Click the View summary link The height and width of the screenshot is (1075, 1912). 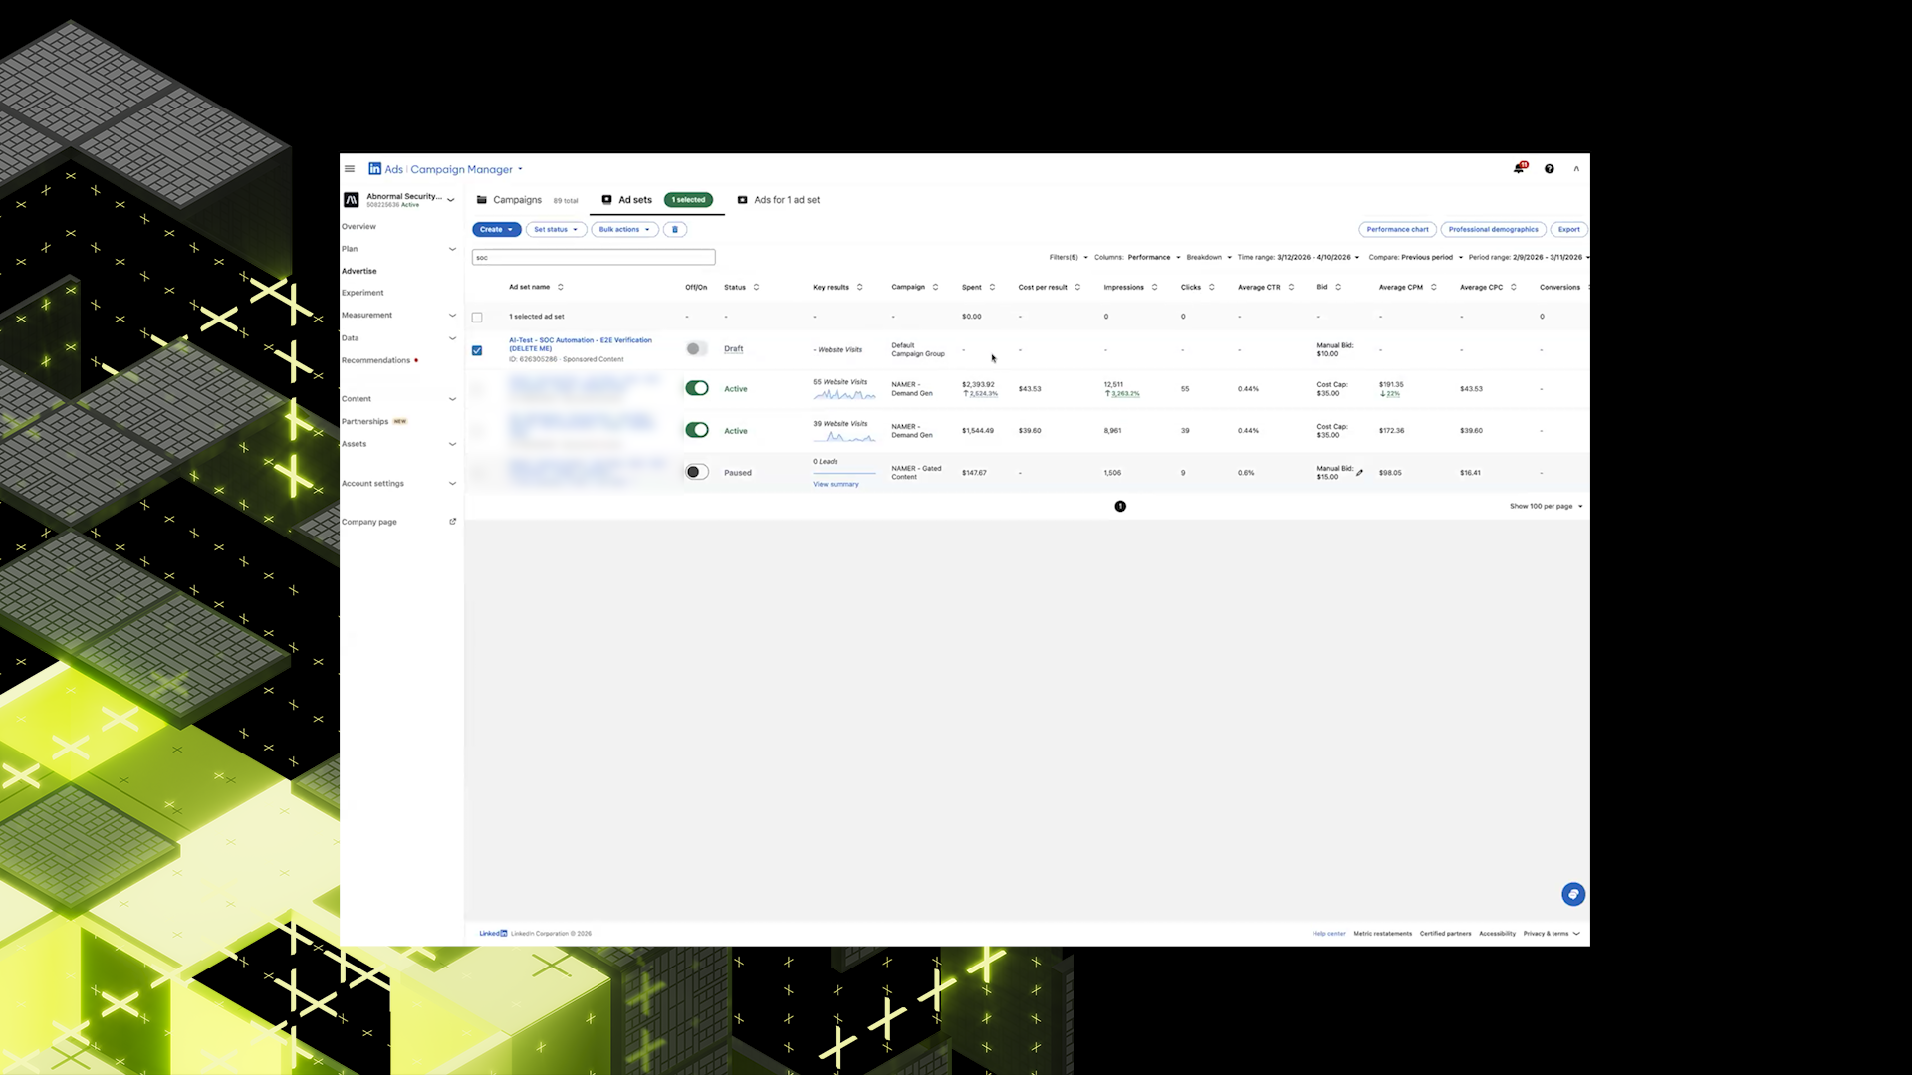pyautogui.click(x=836, y=485)
